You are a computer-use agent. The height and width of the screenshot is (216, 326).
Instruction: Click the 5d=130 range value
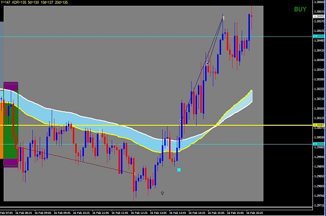[33, 3]
